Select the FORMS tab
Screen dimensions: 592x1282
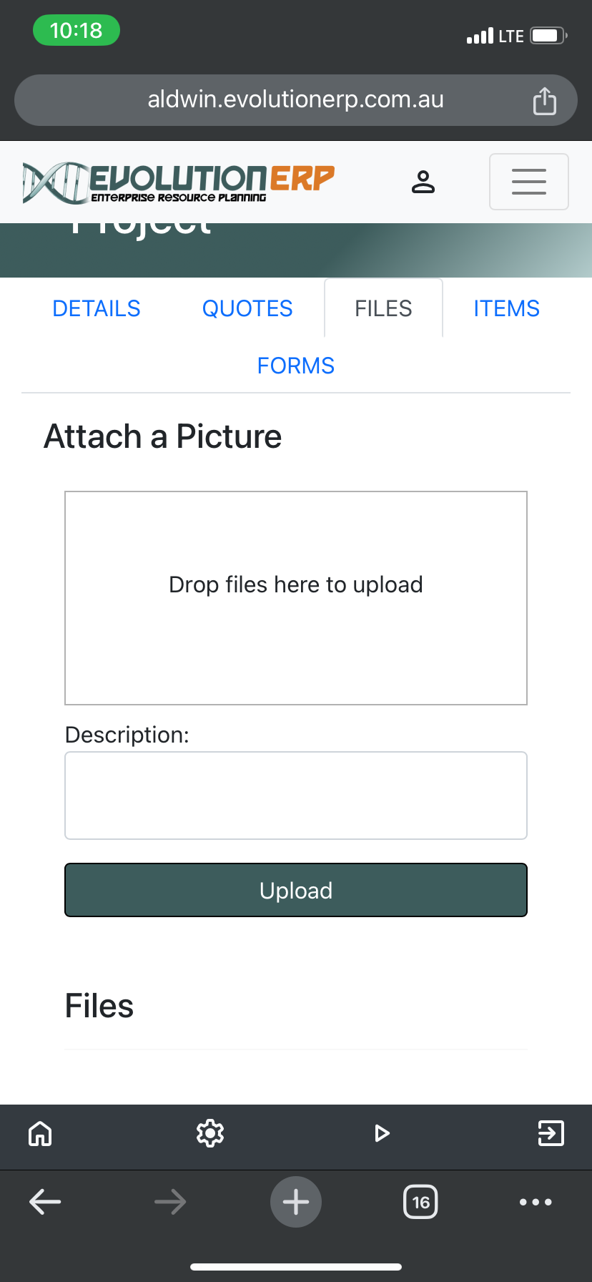(x=296, y=366)
